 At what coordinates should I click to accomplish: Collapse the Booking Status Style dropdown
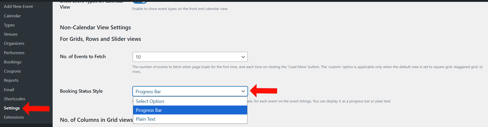pyautogui.click(x=190, y=91)
